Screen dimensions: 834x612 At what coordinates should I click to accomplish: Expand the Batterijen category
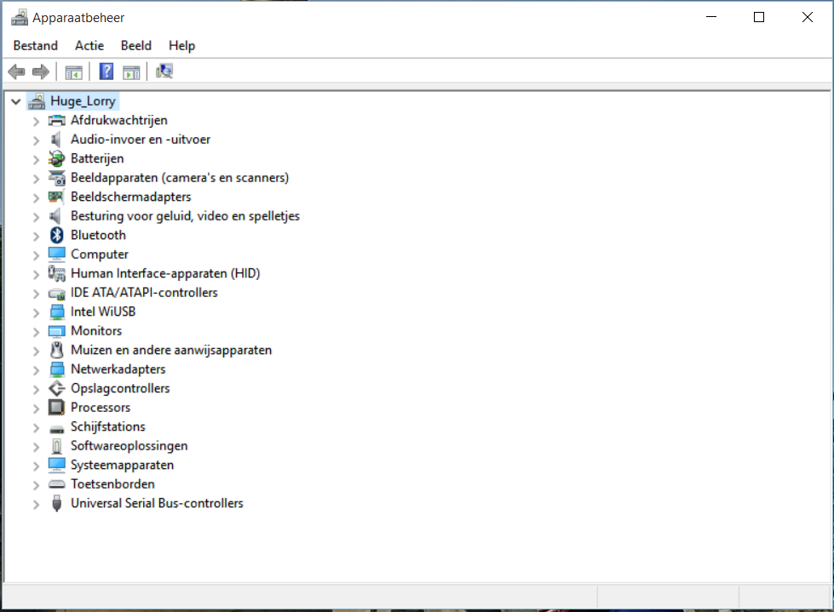point(36,159)
